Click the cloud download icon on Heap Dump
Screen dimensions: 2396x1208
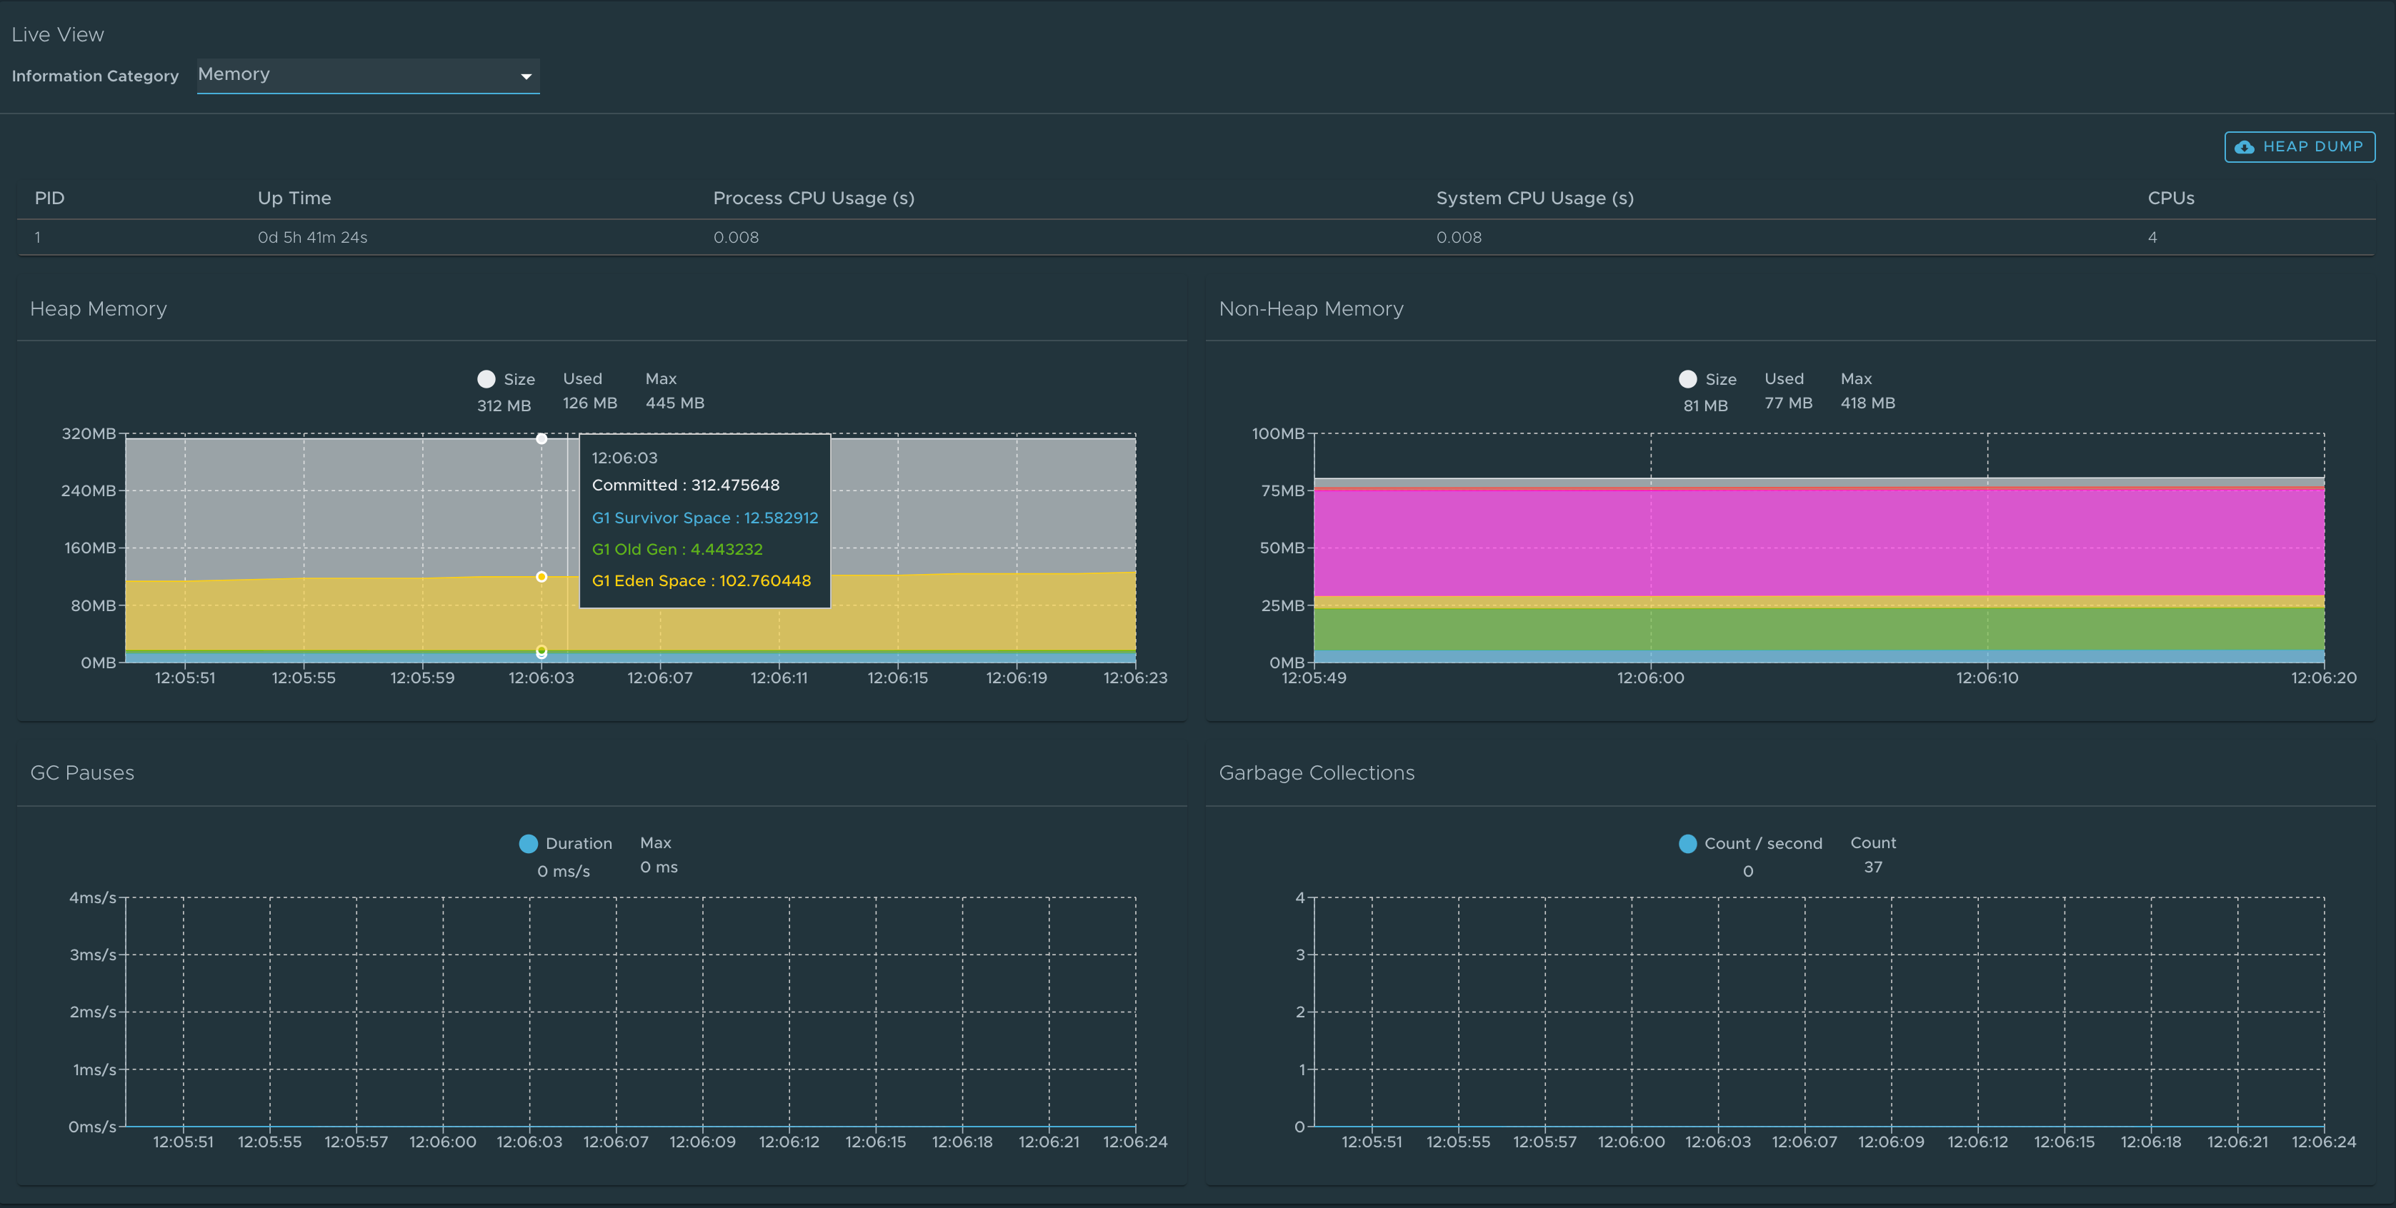coord(2245,147)
